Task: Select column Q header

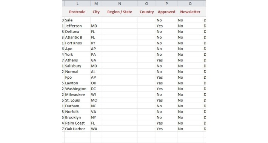Action: tap(190, 4)
